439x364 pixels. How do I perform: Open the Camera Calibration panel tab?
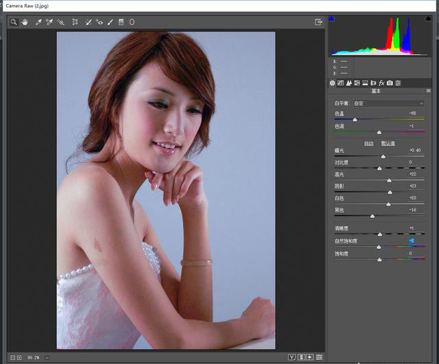[390, 83]
